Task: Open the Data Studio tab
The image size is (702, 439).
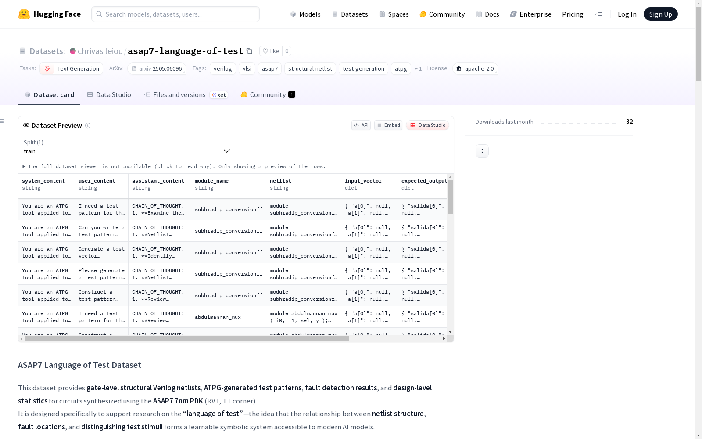Action: pos(109,95)
